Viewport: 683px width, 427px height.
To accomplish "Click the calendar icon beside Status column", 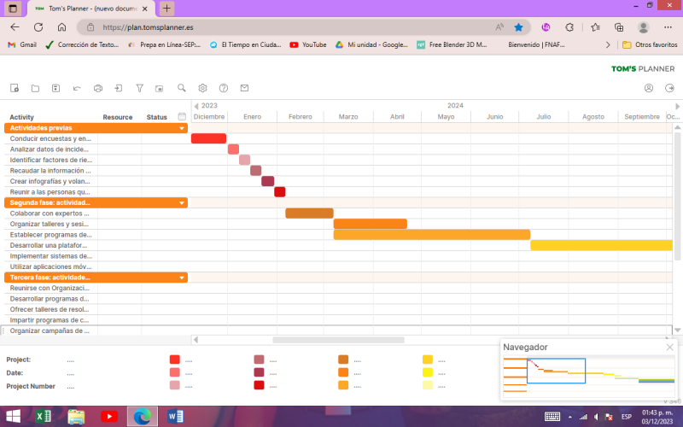I will (x=182, y=116).
